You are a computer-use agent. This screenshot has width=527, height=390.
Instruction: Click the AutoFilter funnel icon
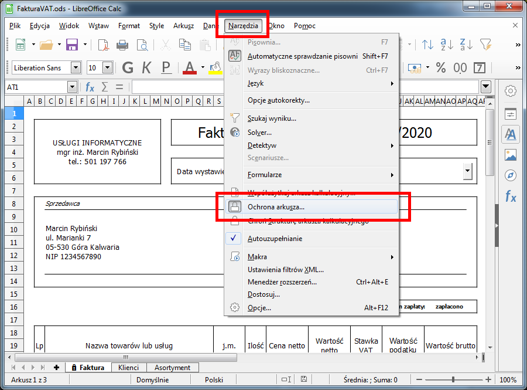[485, 45]
